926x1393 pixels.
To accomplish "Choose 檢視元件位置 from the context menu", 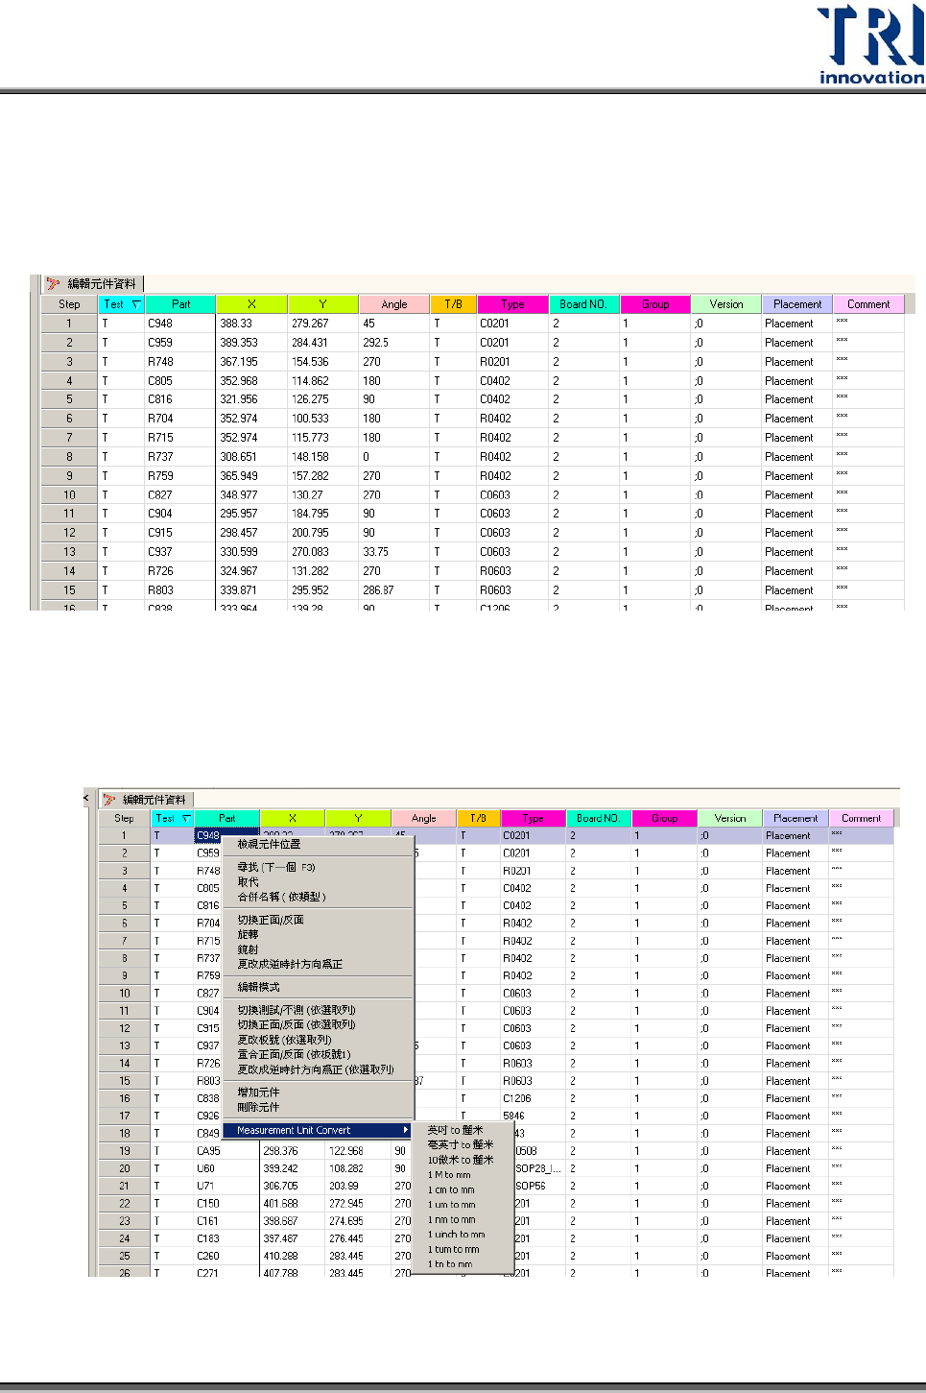I will click(x=269, y=844).
